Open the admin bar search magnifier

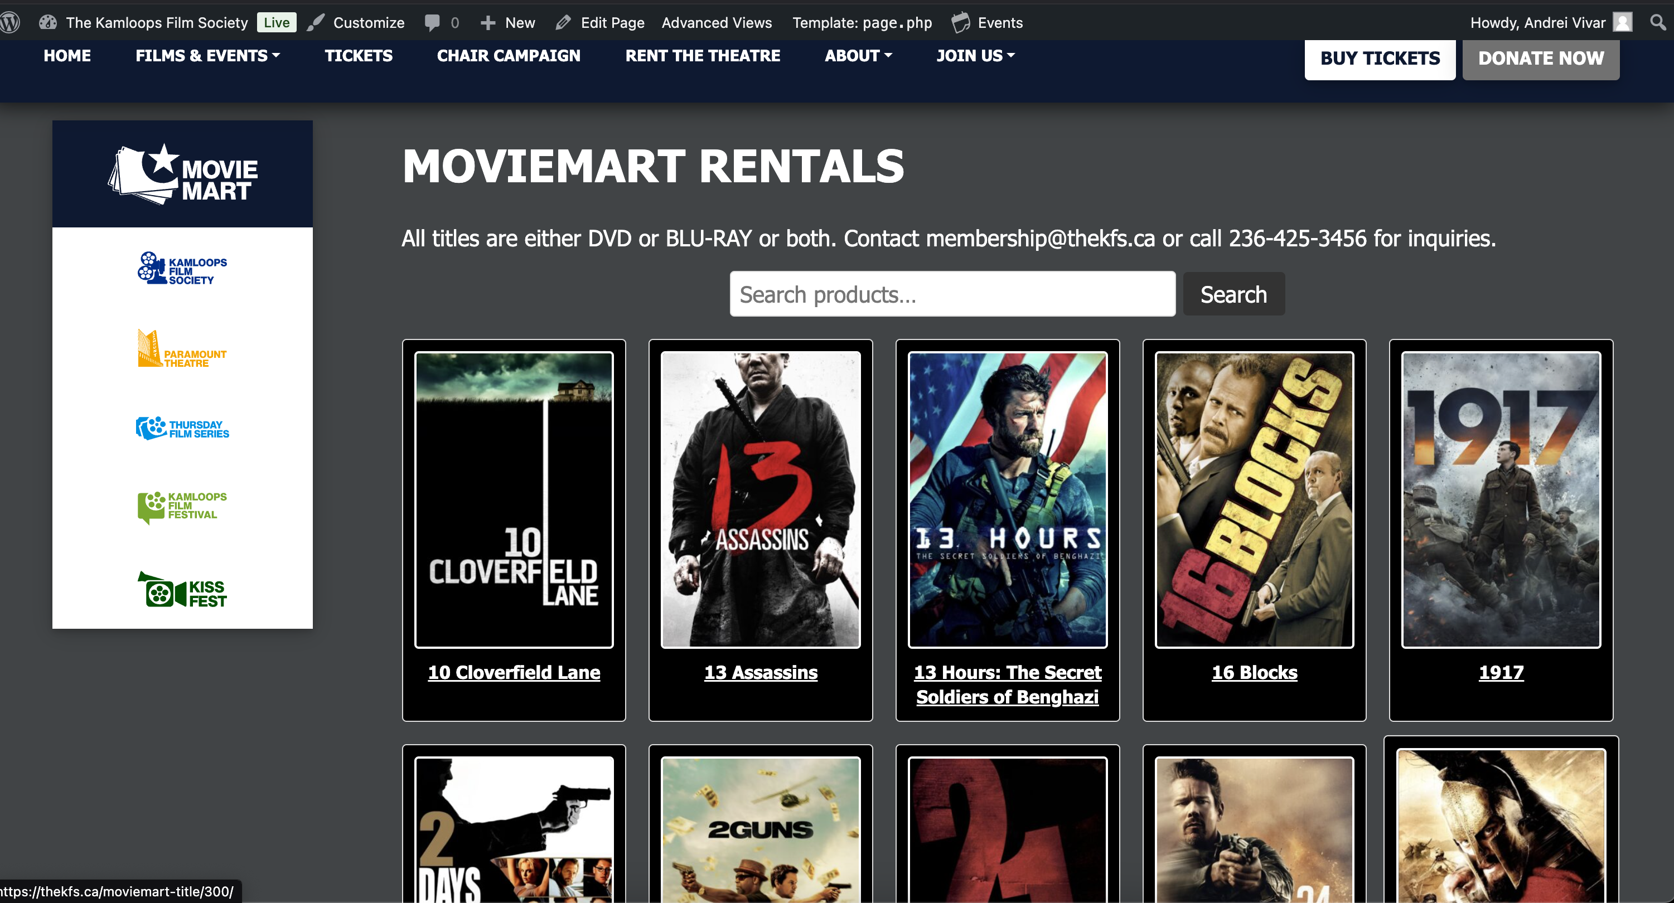click(1658, 23)
